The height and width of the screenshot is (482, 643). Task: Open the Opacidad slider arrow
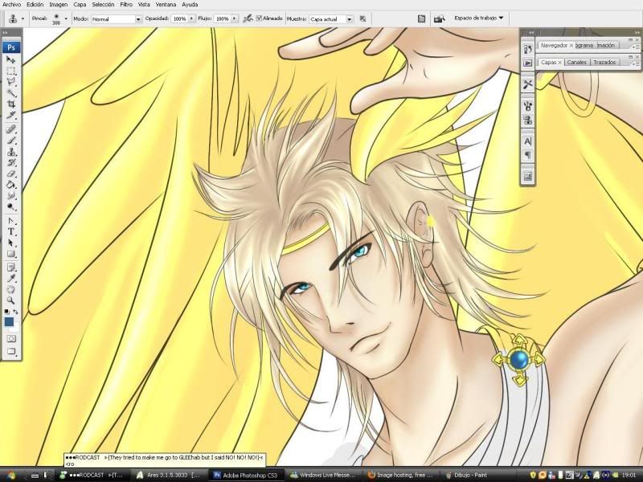point(191,18)
